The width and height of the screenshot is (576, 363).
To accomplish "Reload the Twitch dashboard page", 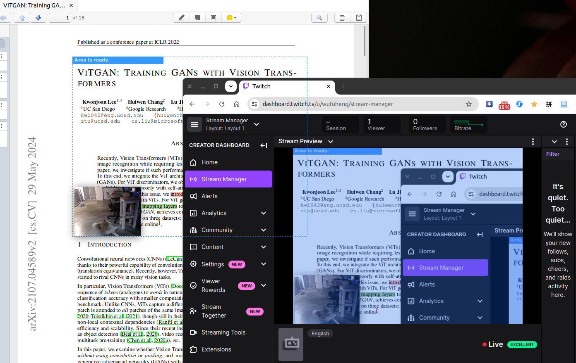I will click(x=222, y=104).
